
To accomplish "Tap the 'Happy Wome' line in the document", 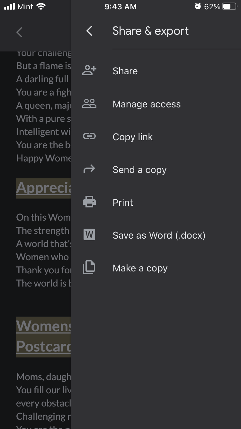I will pyautogui.click(x=44, y=158).
